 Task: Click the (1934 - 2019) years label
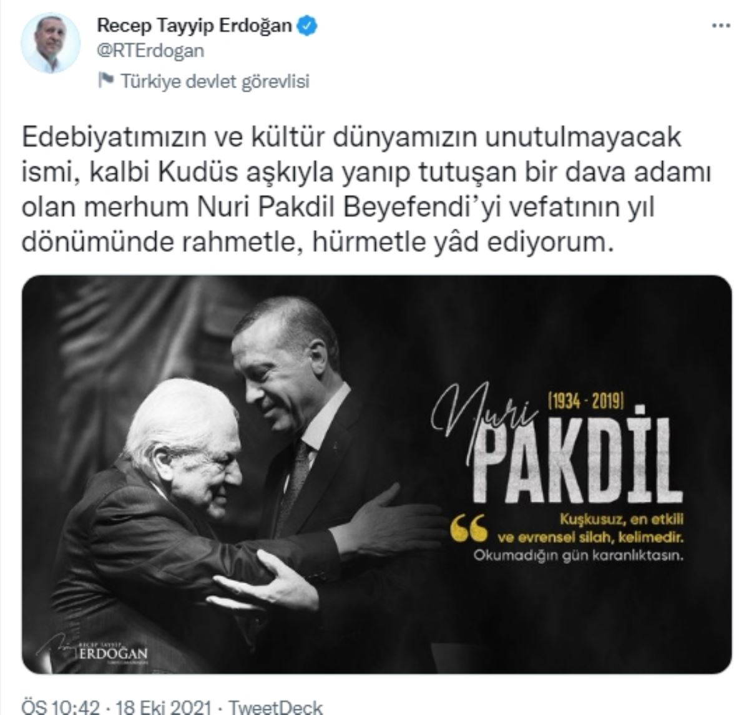point(585,400)
